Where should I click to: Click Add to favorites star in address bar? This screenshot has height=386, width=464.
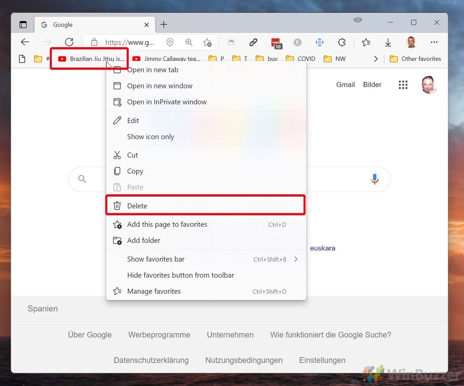[207, 42]
